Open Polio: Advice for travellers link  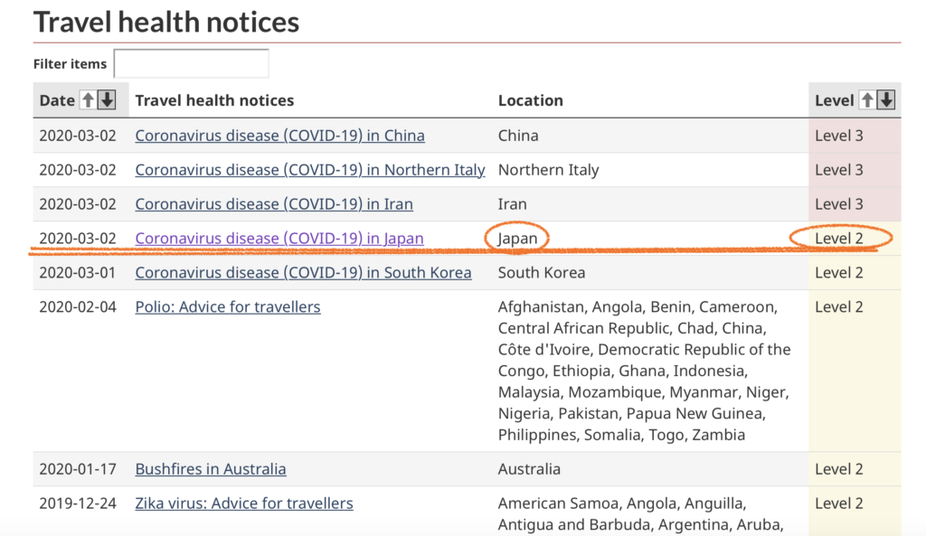[x=227, y=307]
